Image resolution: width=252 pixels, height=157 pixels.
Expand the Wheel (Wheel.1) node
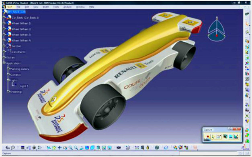[4, 23]
